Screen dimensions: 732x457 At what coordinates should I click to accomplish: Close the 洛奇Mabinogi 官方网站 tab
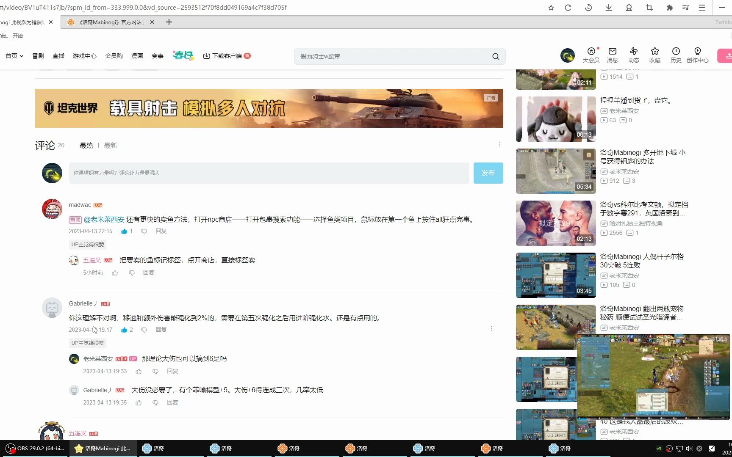(x=152, y=22)
